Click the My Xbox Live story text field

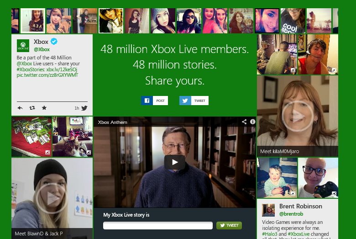point(158,226)
